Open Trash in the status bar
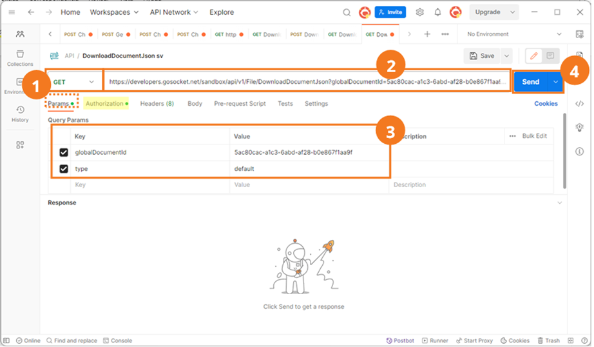 (x=549, y=341)
